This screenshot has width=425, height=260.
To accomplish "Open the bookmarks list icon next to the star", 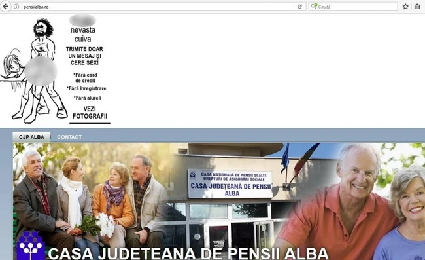I will (417, 7).
